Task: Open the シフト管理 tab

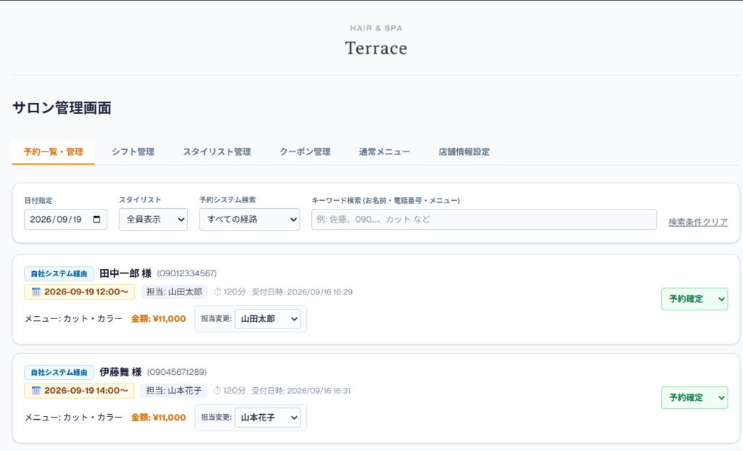Action: pyautogui.click(x=134, y=152)
